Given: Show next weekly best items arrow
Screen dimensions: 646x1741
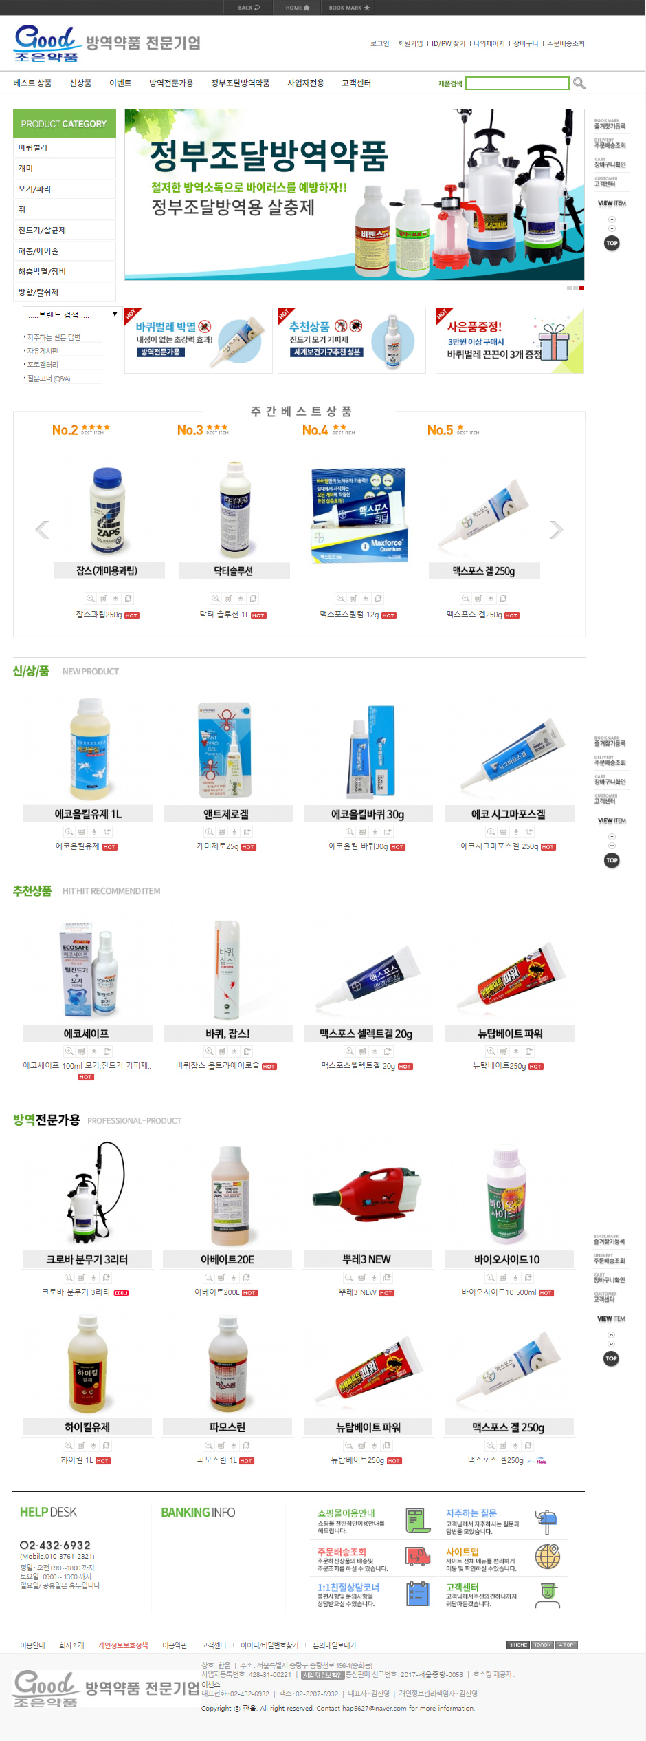Looking at the screenshot, I should [x=556, y=529].
